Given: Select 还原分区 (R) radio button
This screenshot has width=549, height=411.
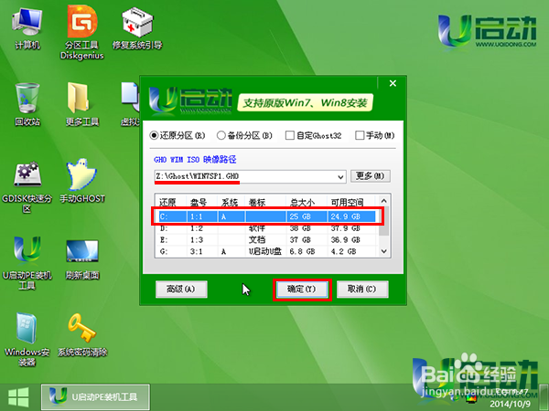Looking at the screenshot, I should (178, 135).
